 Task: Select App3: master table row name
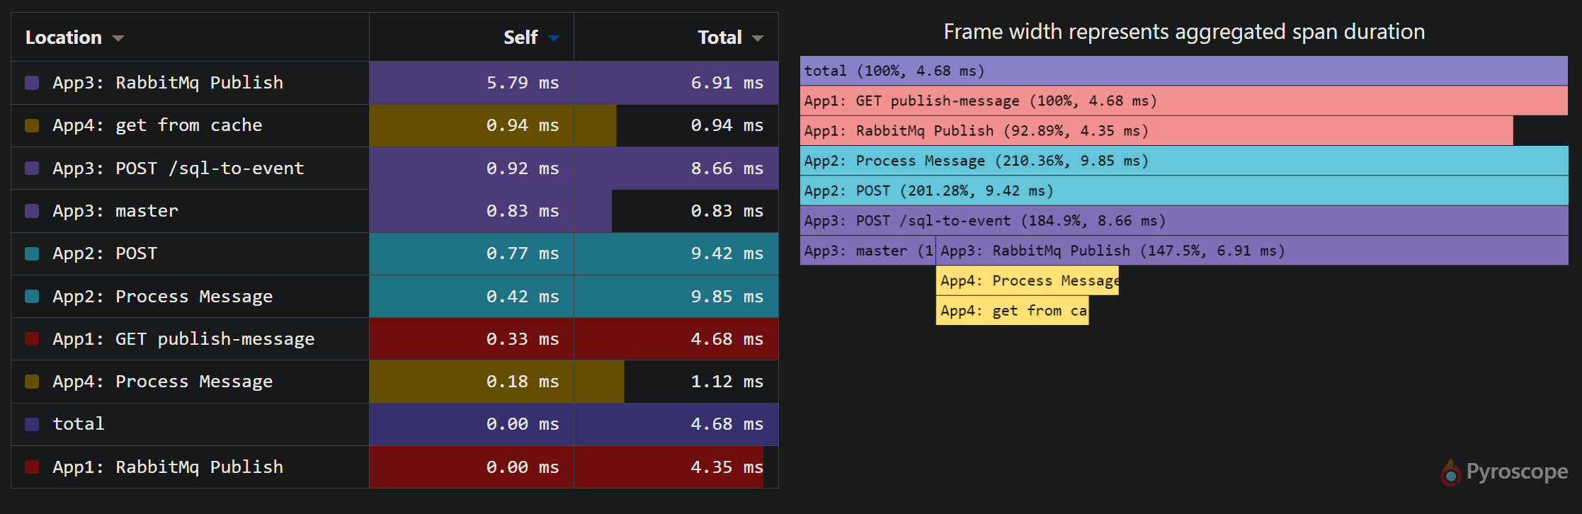pyautogui.click(x=115, y=211)
